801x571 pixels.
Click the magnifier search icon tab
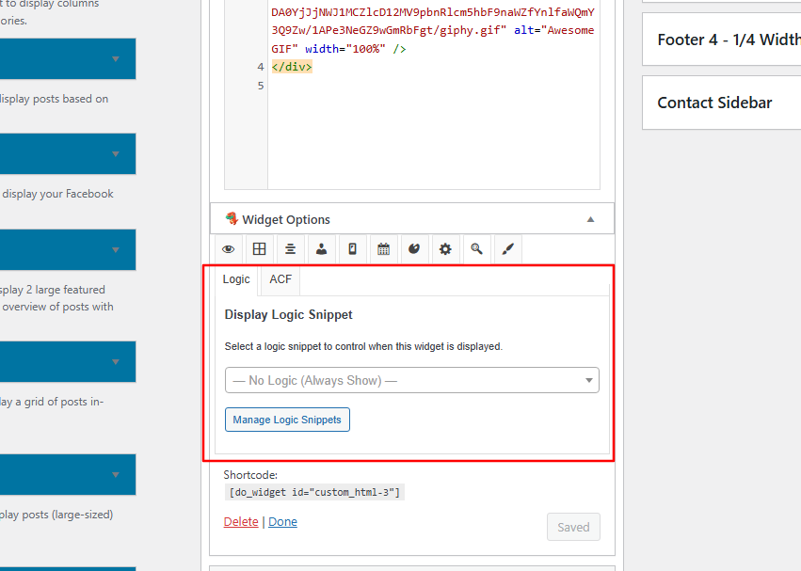(476, 249)
